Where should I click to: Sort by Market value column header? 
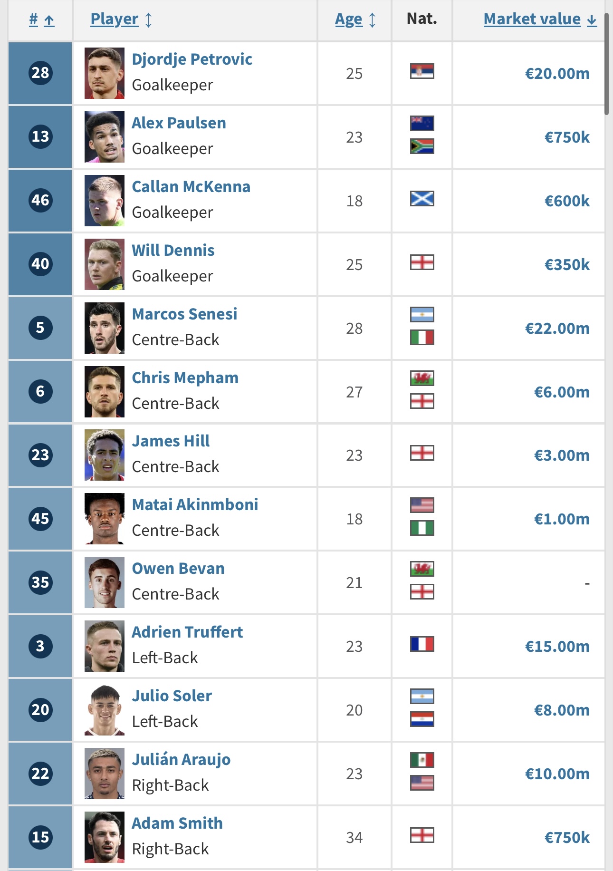click(540, 19)
